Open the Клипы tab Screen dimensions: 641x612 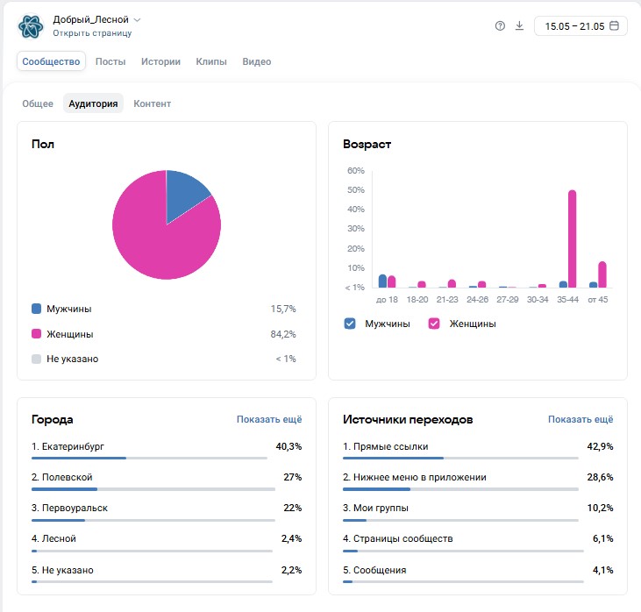211,61
